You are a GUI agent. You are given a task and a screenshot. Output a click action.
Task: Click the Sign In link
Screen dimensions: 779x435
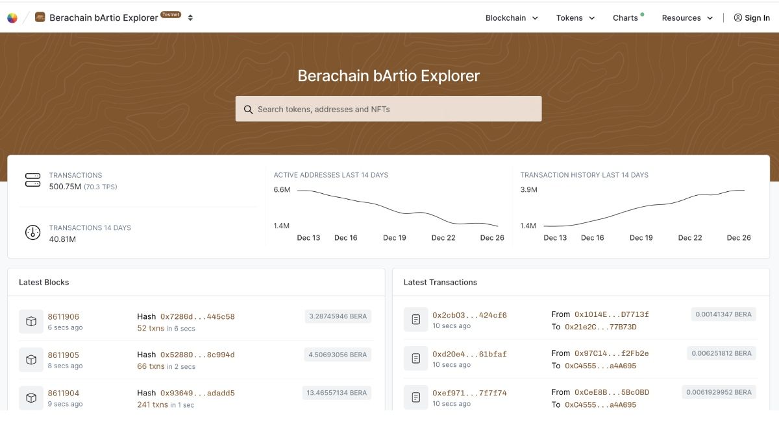pos(757,18)
